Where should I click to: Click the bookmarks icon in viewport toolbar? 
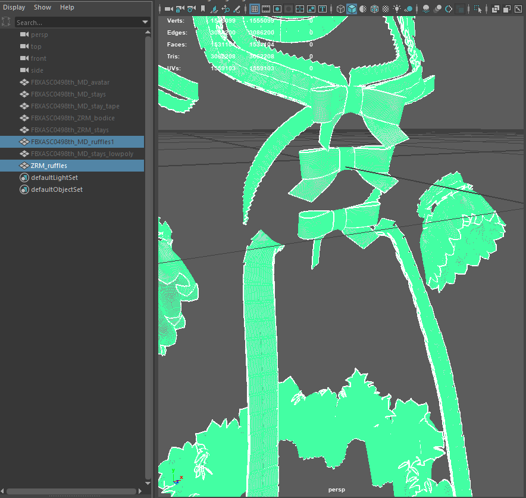coord(203,9)
